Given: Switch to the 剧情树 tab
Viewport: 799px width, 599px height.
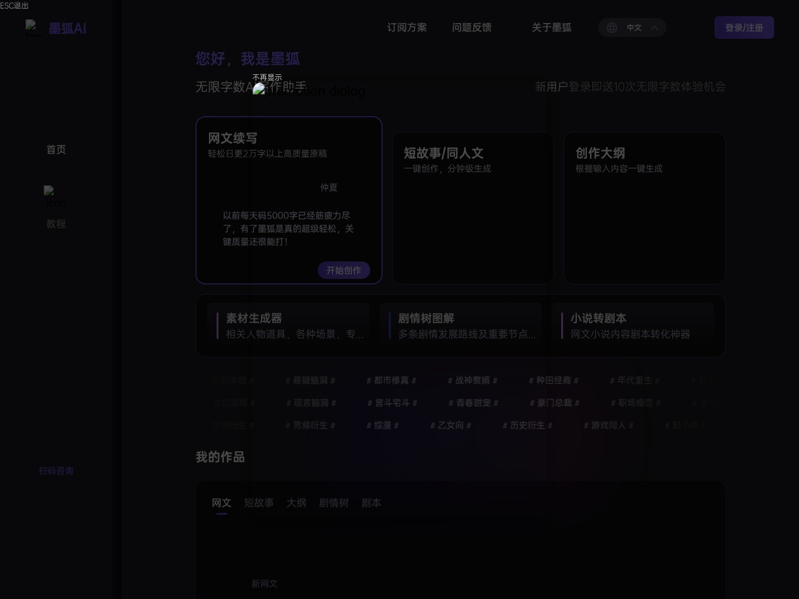Looking at the screenshot, I should [334, 503].
